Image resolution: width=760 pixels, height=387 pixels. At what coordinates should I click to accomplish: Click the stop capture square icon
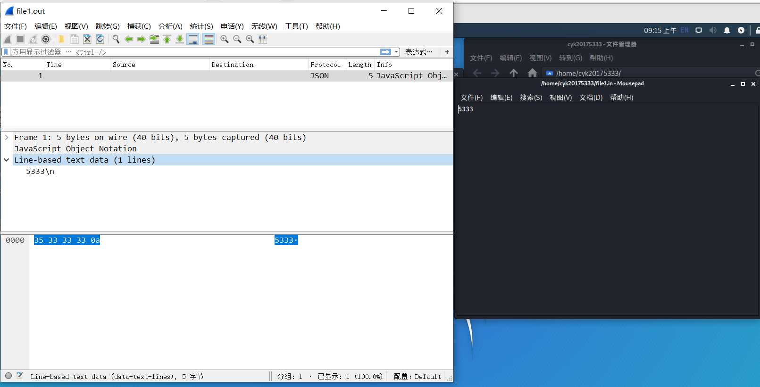click(20, 39)
